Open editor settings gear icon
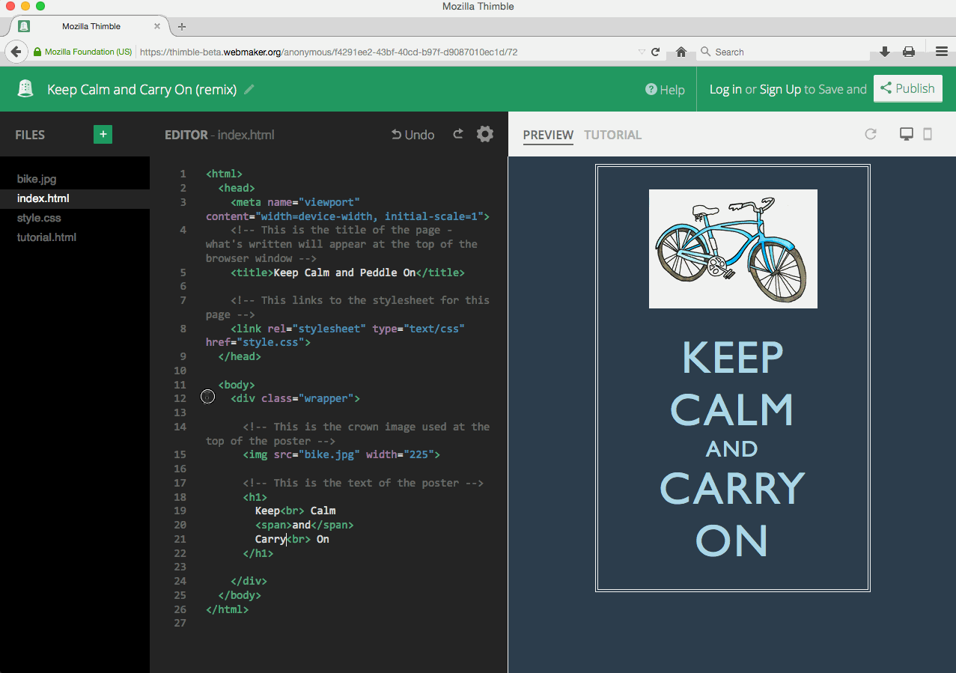The width and height of the screenshot is (956, 673). pyautogui.click(x=485, y=134)
